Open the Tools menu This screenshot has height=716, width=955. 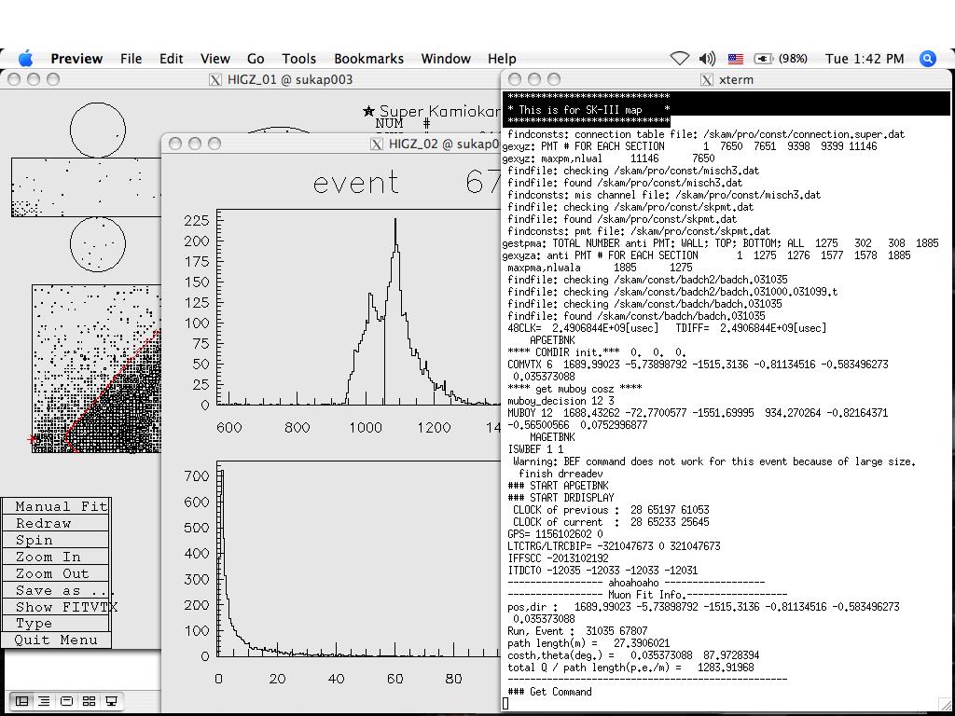tap(299, 59)
